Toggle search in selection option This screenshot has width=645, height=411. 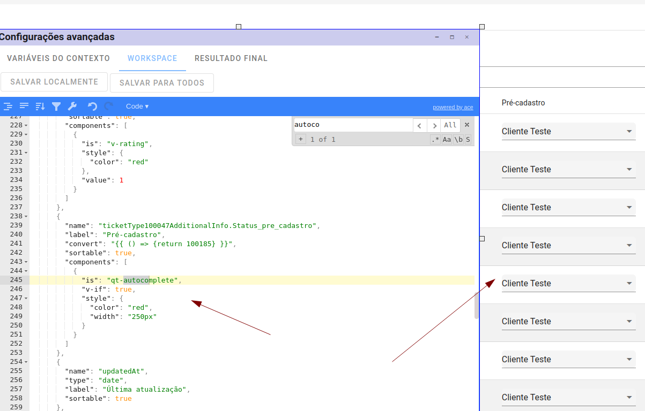pyautogui.click(x=468, y=140)
